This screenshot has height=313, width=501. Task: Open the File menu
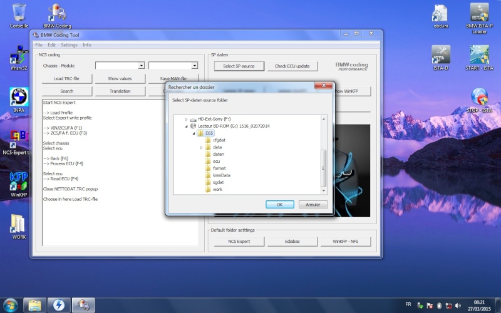(39, 45)
